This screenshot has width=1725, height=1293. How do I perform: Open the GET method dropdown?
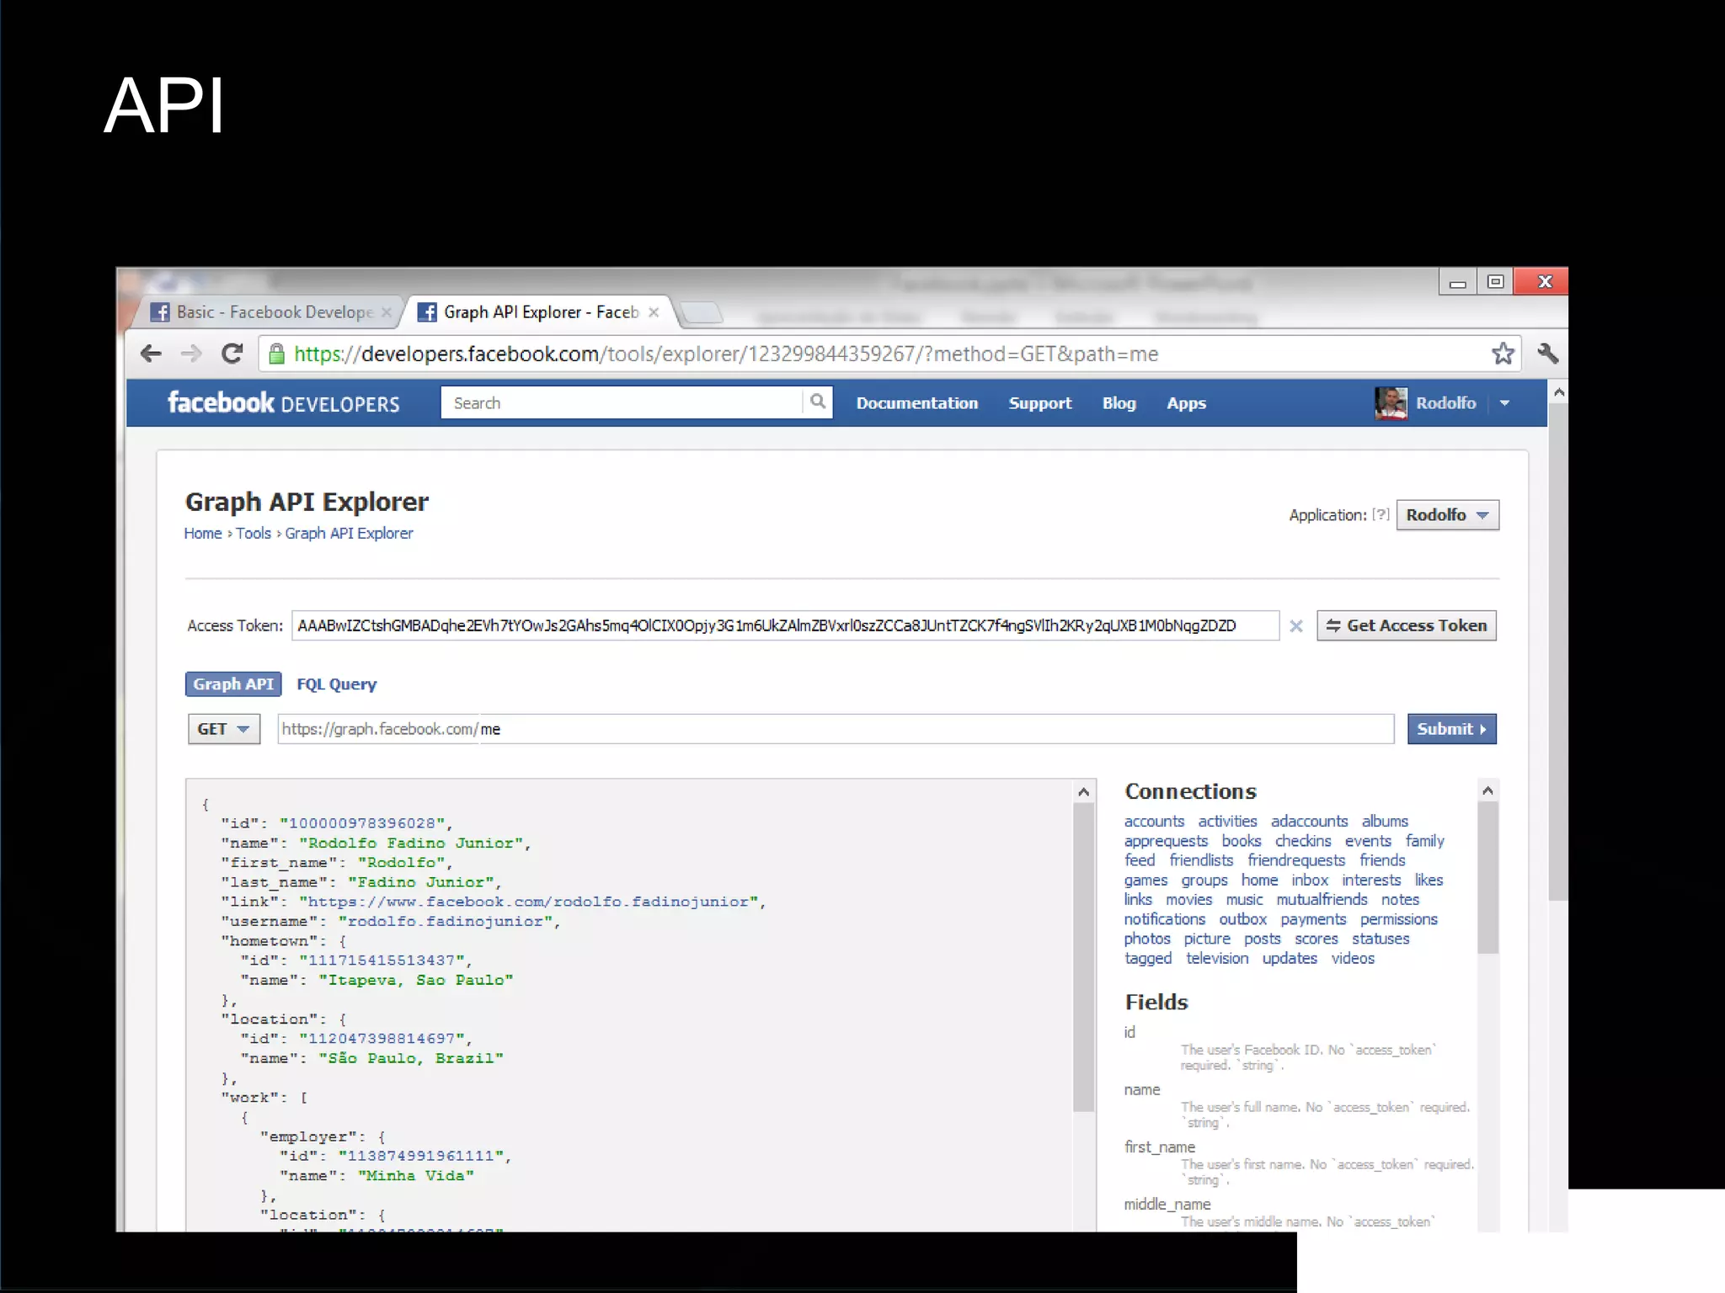tap(223, 729)
